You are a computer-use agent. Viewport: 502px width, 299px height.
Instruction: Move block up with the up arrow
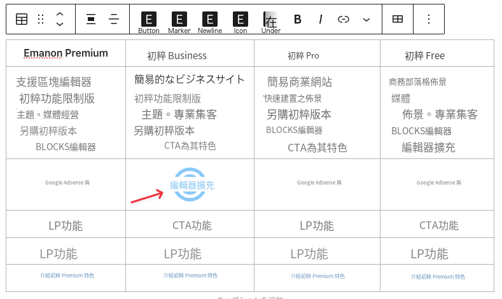point(60,14)
